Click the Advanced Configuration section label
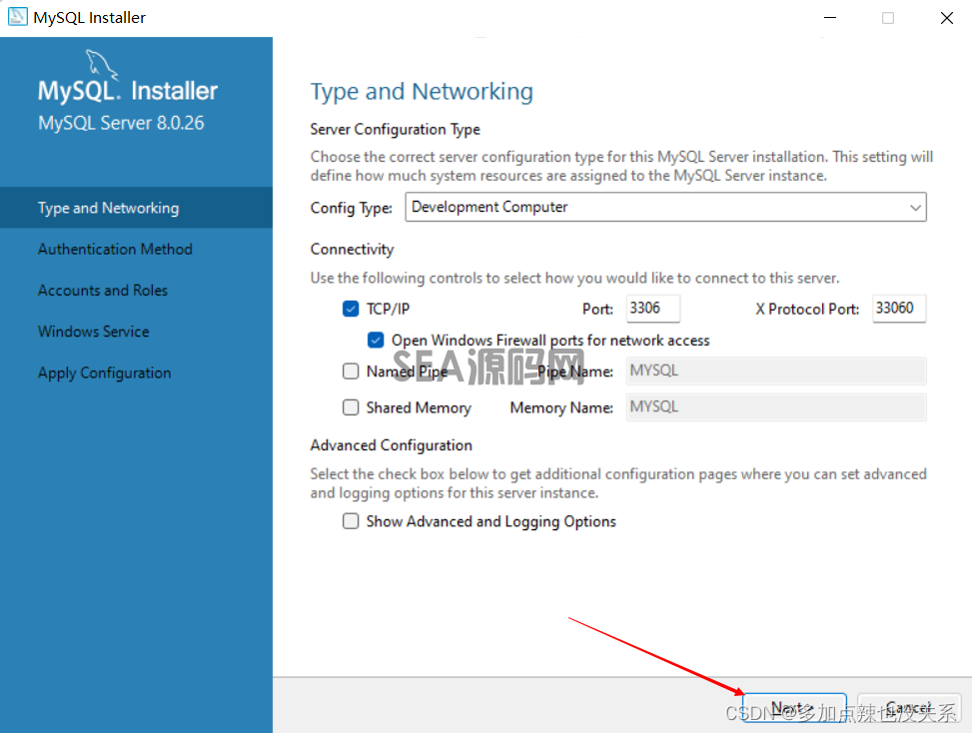This screenshot has width=972, height=733. 392,445
